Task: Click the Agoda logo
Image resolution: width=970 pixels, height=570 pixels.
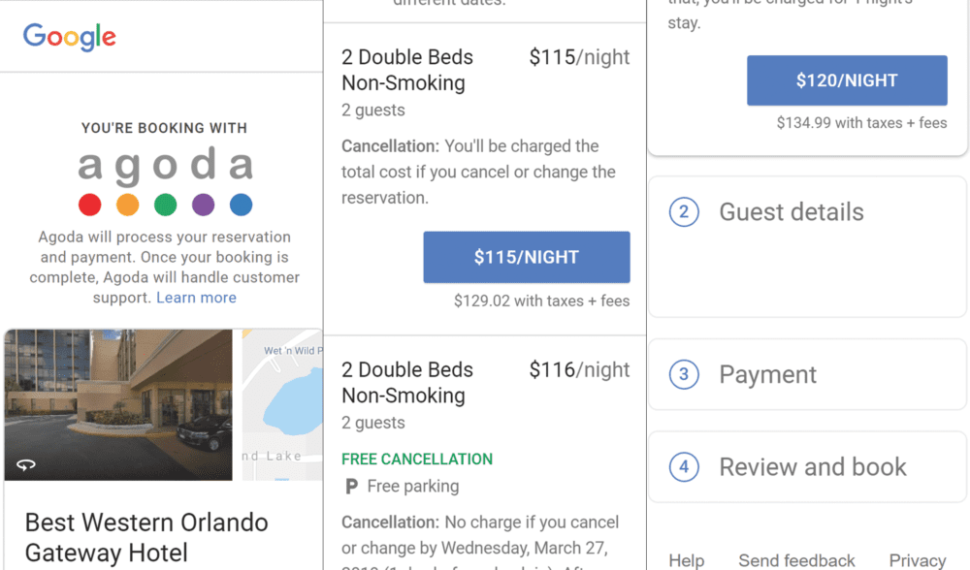Action: click(x=165, y=166)
